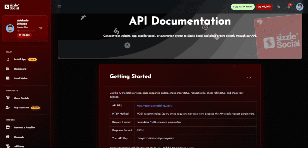308x148 pixels.
Task: Toggle the hamburger menu in the top bar
Action: [x=59, y=7]
